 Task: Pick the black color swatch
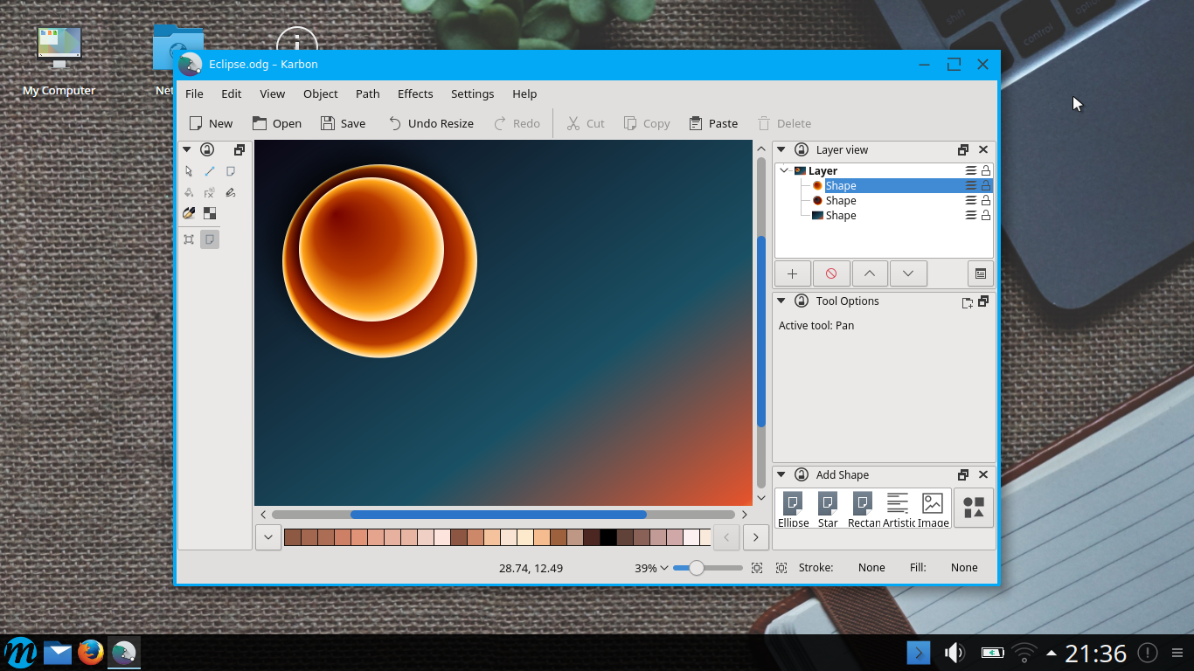click(608, 537)
